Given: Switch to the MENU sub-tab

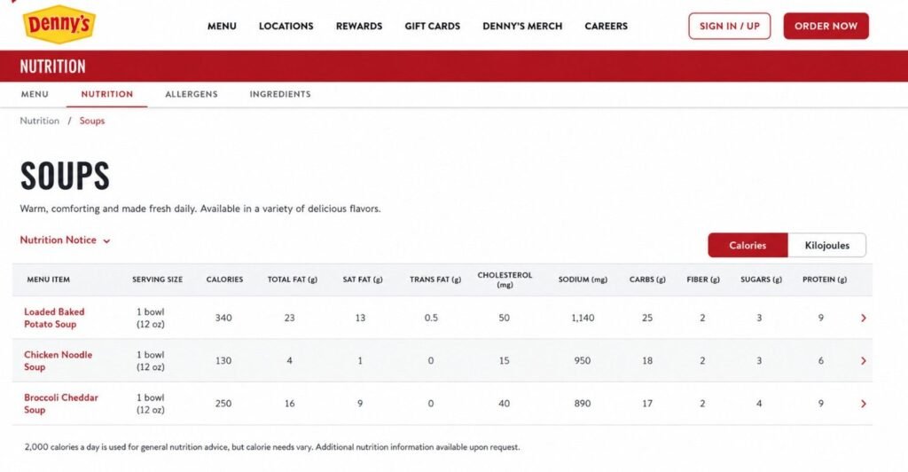Looking at the screenshot, I should point(35,94).
